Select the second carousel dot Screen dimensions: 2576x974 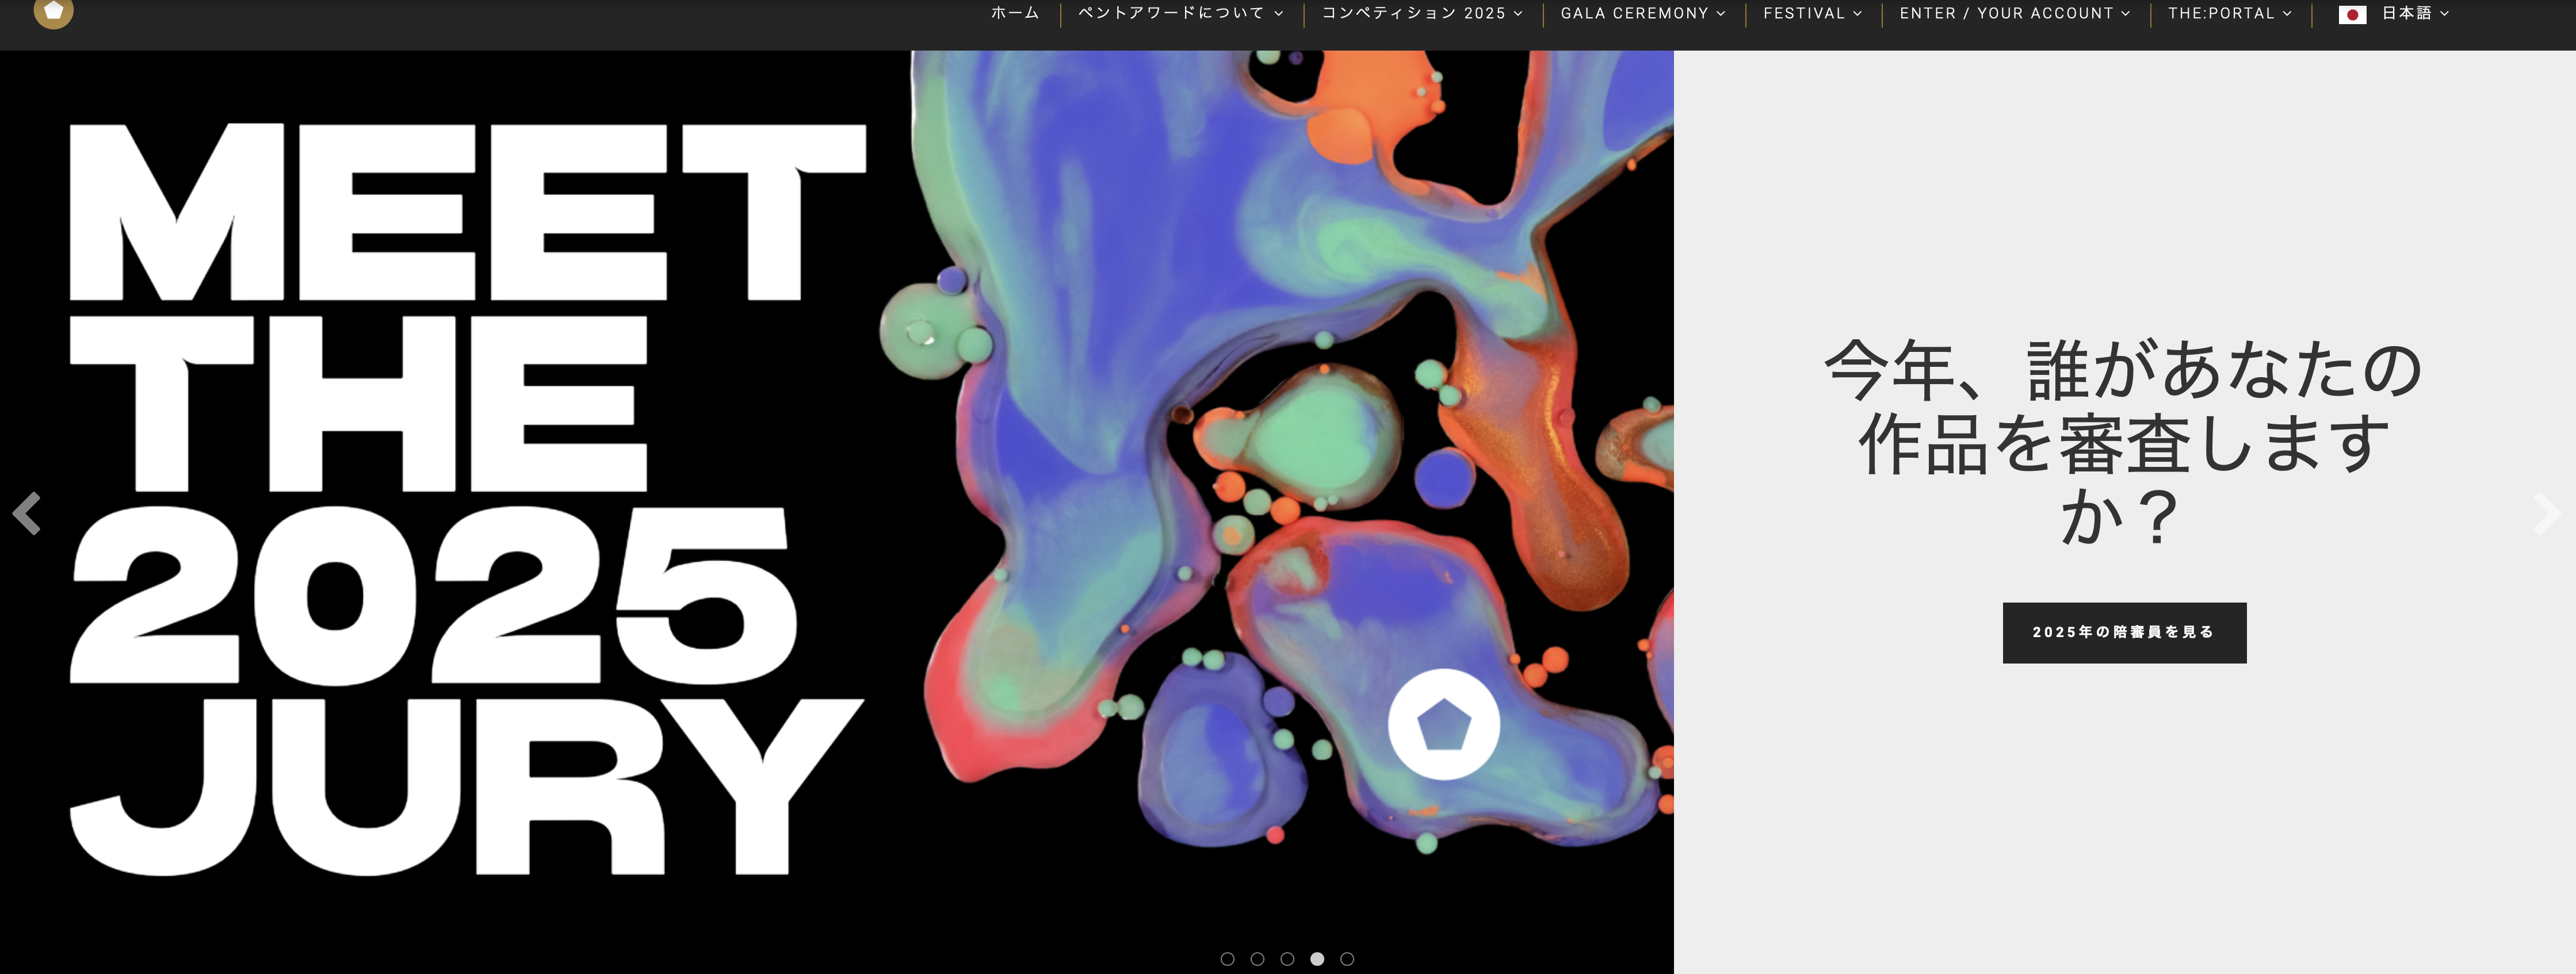[x=1257, y=958]
